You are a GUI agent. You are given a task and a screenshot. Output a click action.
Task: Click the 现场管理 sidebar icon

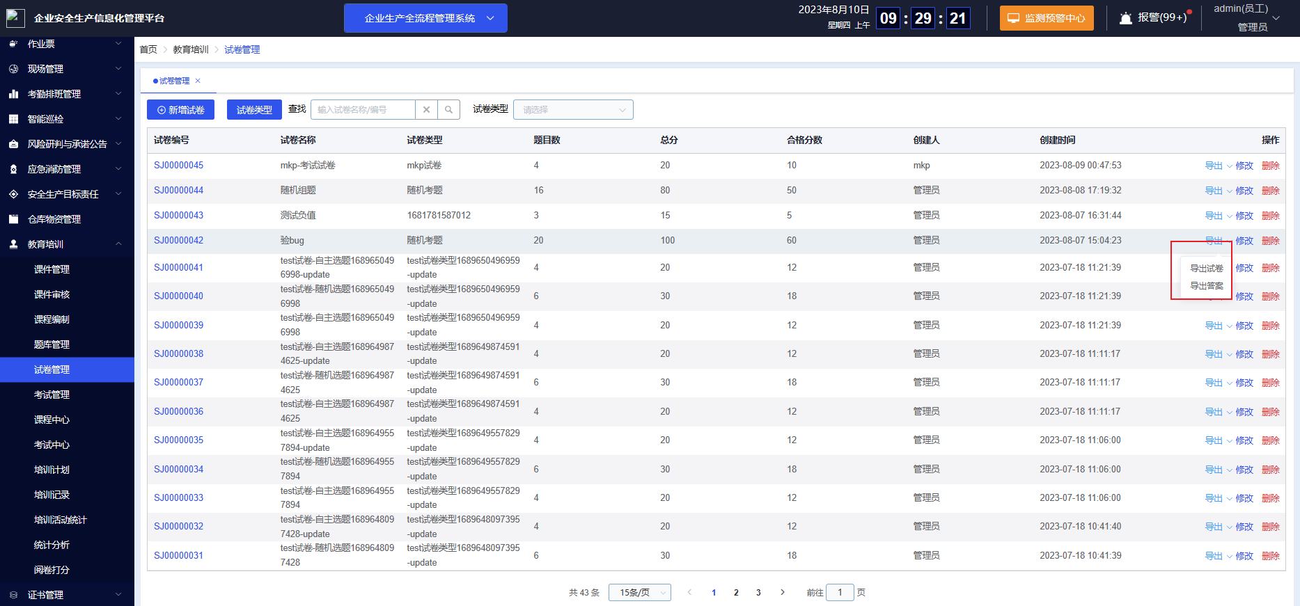tap(13, 69)
